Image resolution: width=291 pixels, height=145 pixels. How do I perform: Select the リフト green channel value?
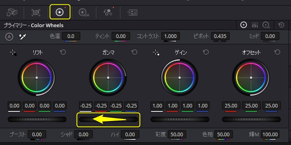tap(45, 106)
